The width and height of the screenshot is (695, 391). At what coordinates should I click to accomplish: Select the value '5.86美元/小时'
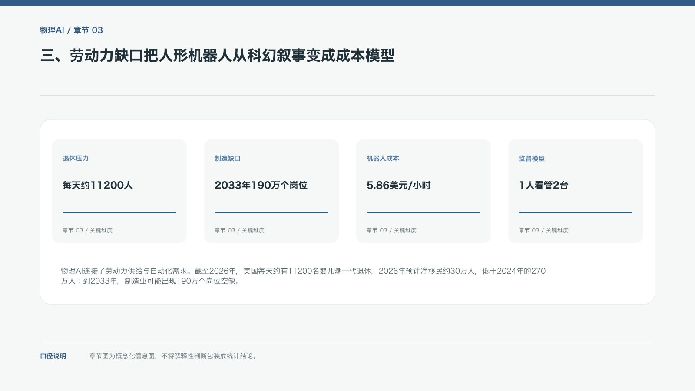399,185
